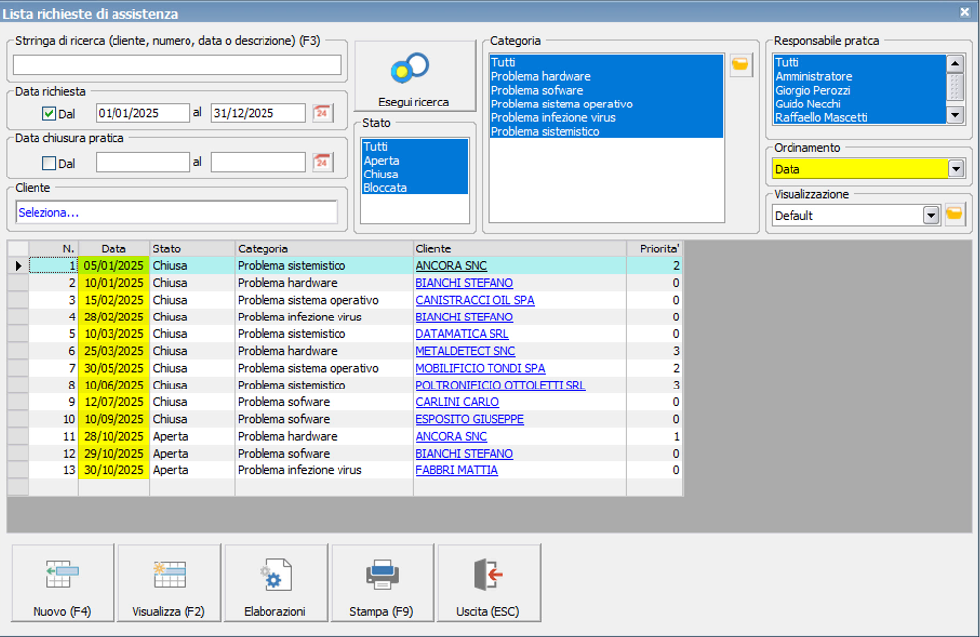Open calendar picker for Data richiesta
980x637 pixels.
coord(322,112)
